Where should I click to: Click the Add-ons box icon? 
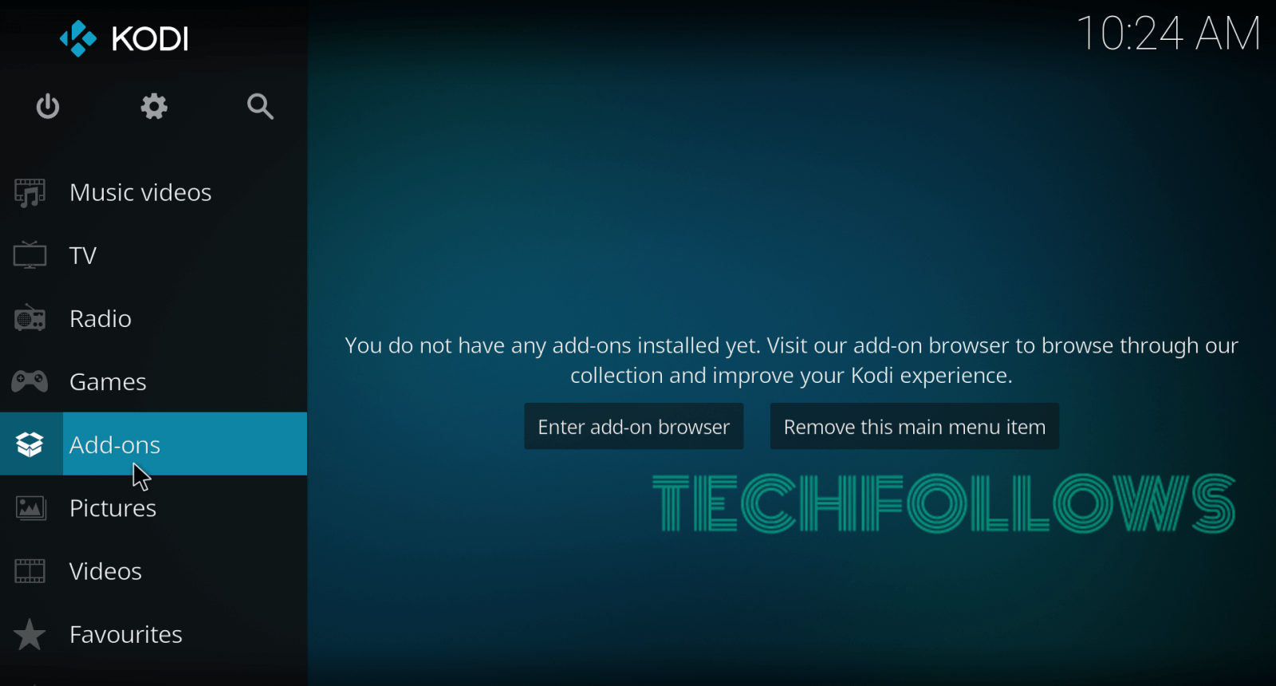click(30, 444)
